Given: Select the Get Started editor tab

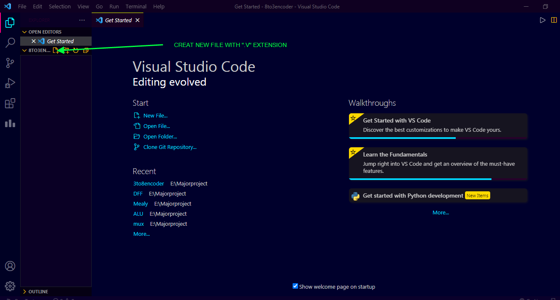Looking at the screenshot, I should coord(118,20).
